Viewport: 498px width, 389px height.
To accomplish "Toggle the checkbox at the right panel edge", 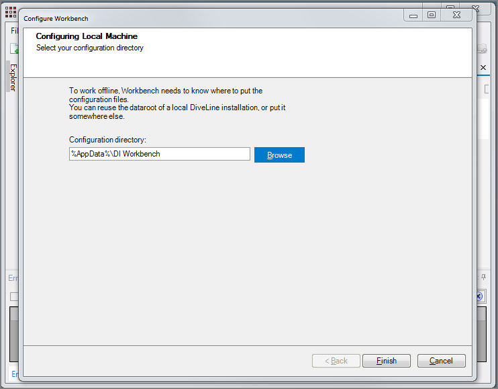I will coord(487,89).
